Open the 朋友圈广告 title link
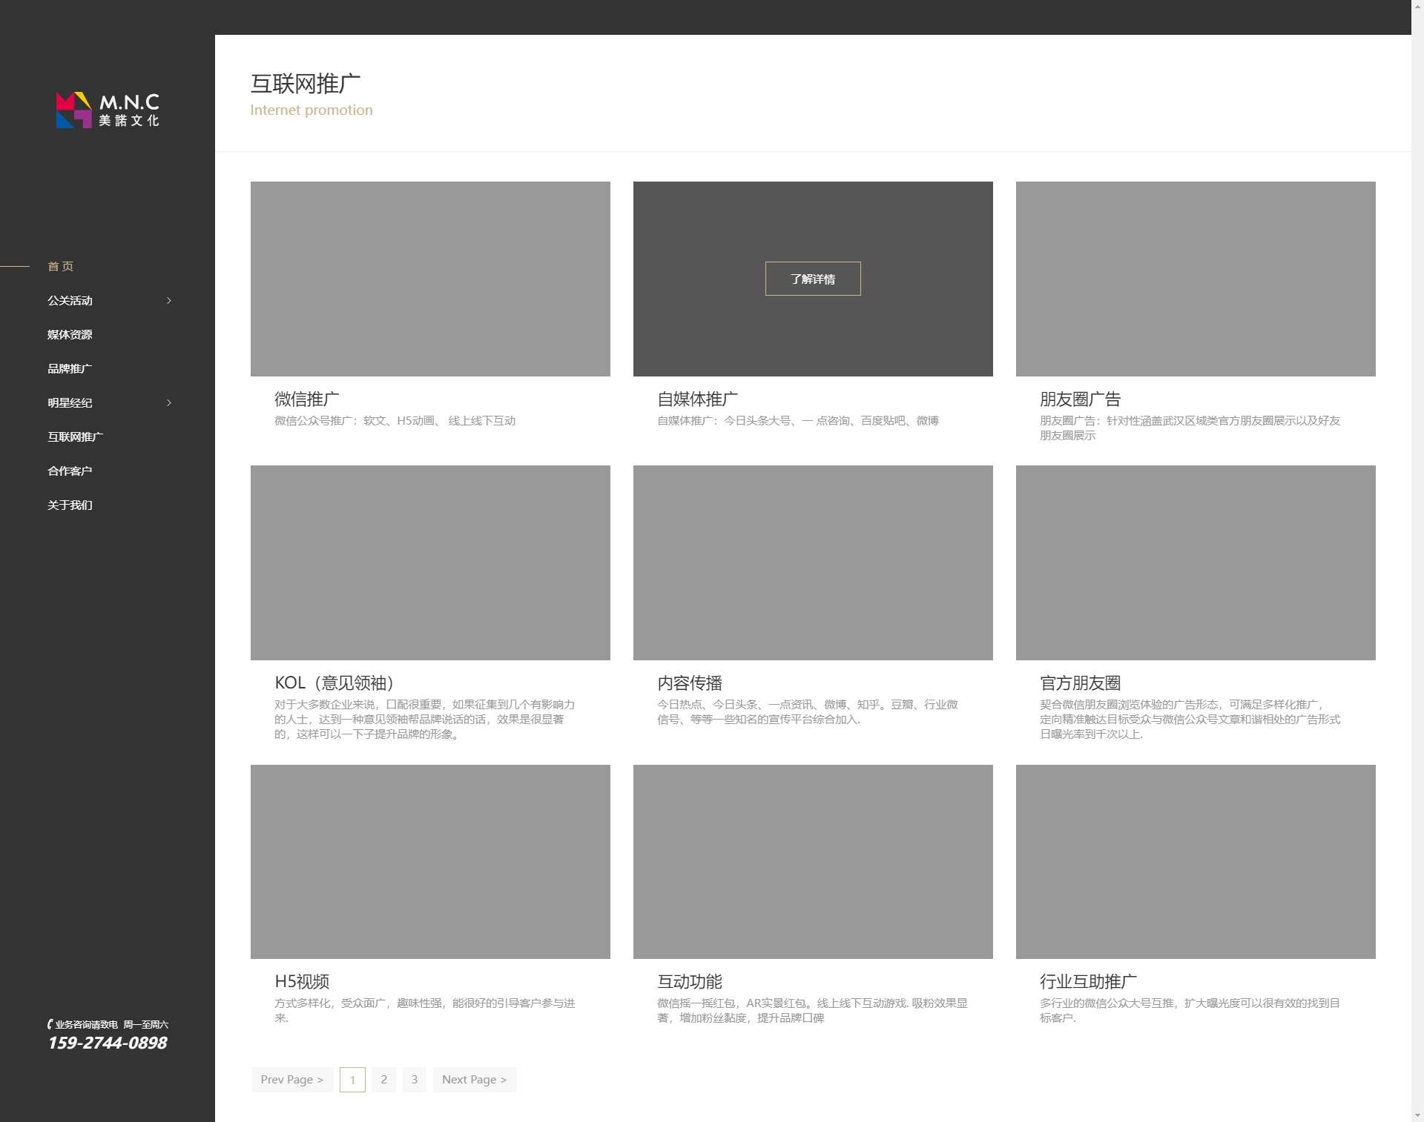Image resolution: width=1424 pixels, height=1122 pixels. pos(1080,399)
